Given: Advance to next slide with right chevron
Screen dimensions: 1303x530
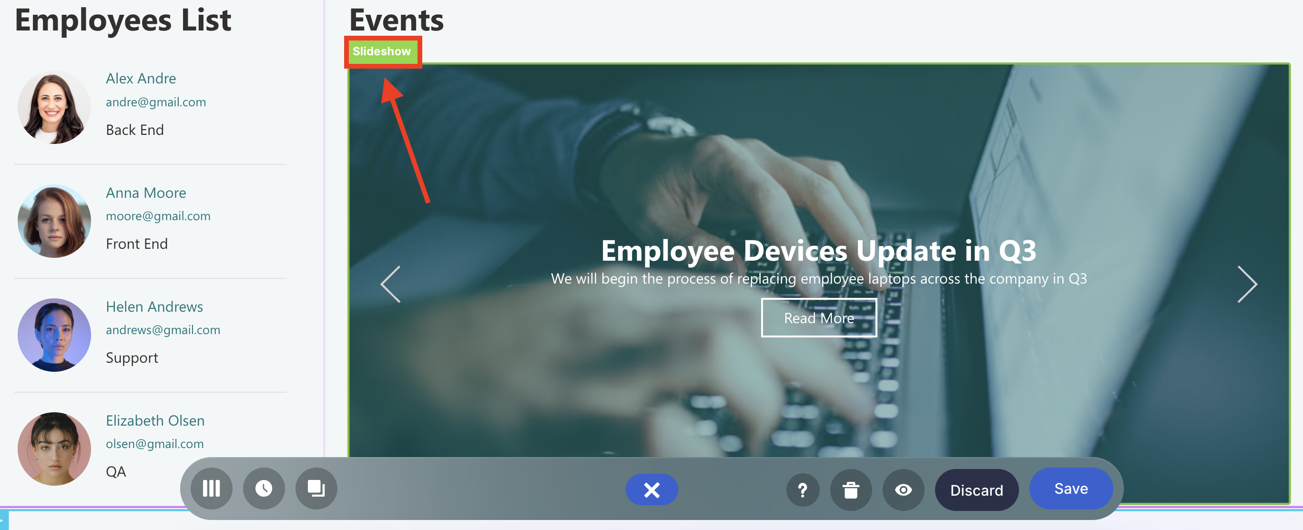Looking at the screenshot, I should 1247,284.
